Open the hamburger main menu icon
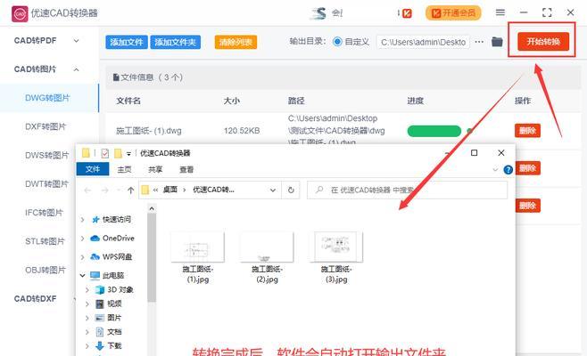The image size is (587, 356). coord(500,12)
